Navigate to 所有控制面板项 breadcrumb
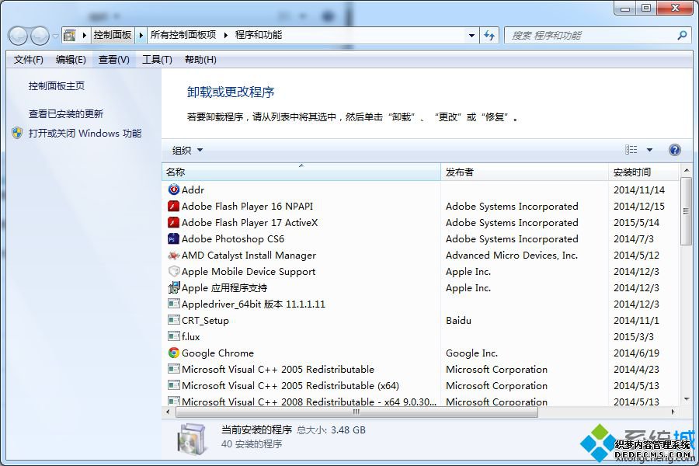 (x=183, y=35)
